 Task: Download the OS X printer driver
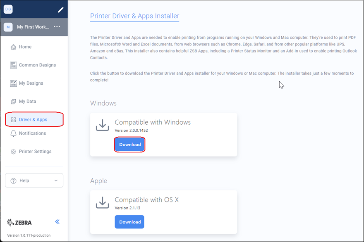click(x=130, y=222)
